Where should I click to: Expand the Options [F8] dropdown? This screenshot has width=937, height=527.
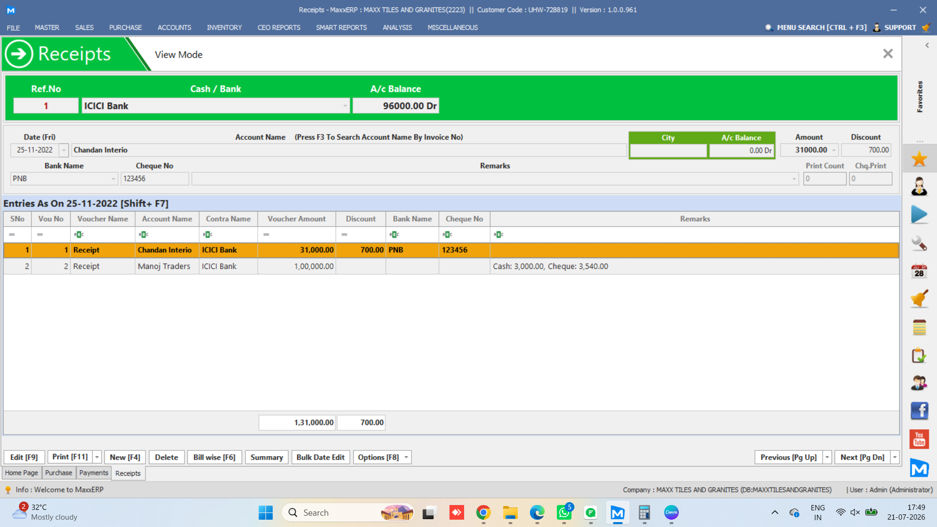pyautogui.click(x=406, y=457)
